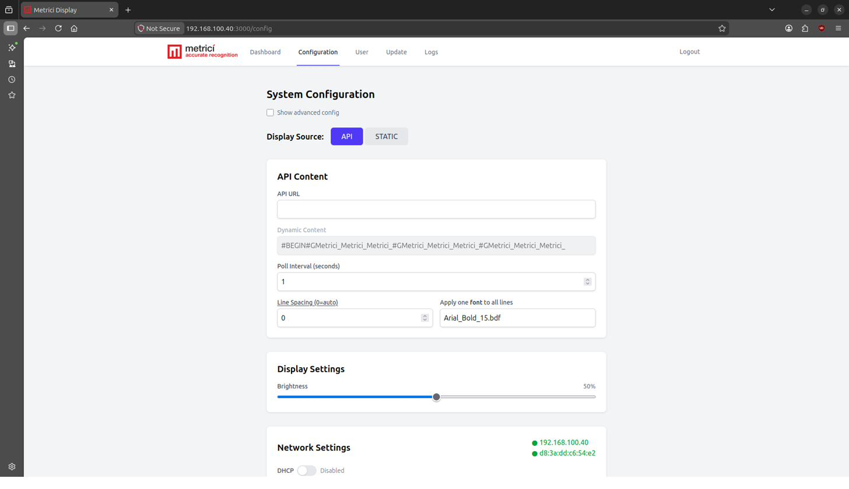The height and width of the screenshot is (489, 849).
Task: Close the Metrici Display tab
Action: click(x=111, y=10)
